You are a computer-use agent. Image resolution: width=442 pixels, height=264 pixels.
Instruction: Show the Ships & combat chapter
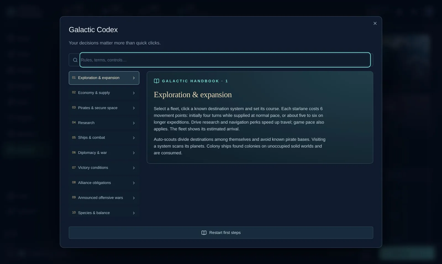(104, 138)
